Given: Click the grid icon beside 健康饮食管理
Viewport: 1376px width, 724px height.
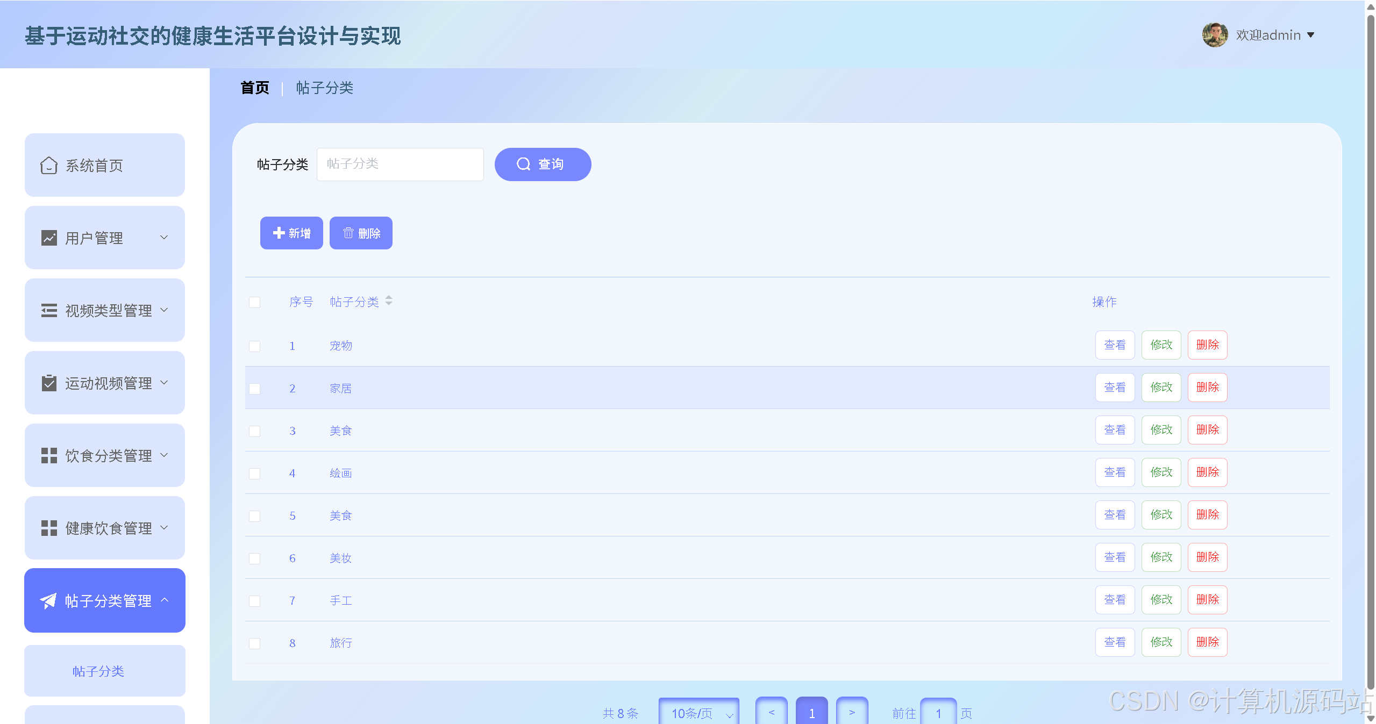Looking at the screenshot, I should point(49,528).
